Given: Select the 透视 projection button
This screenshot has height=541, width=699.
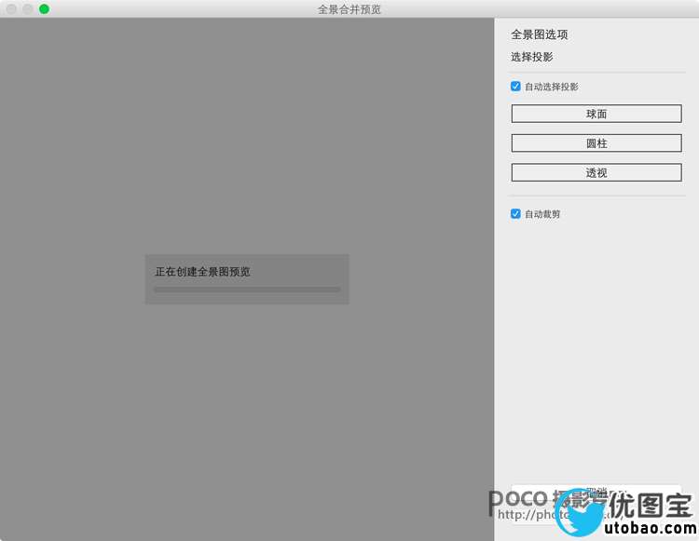Looking at the screenshot, I should pos(596,172).
